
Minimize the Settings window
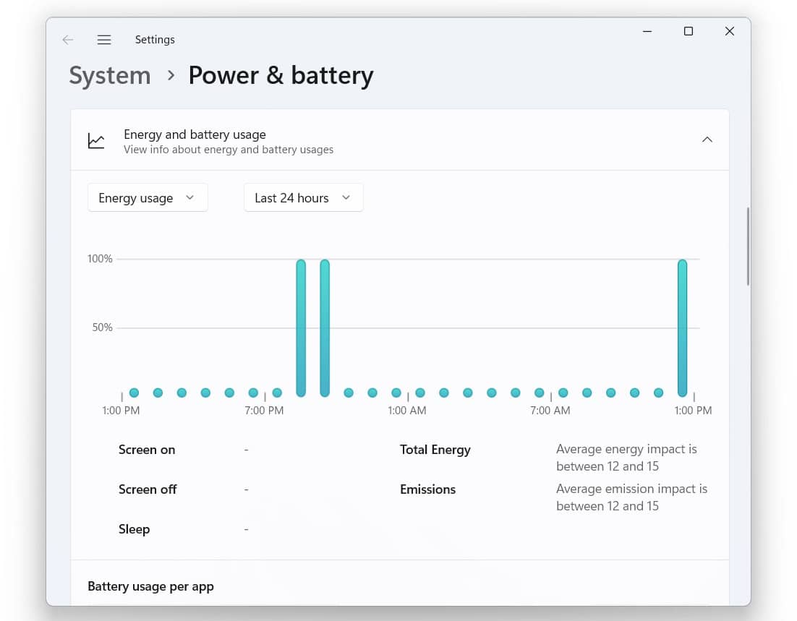[x=647, y=31]
